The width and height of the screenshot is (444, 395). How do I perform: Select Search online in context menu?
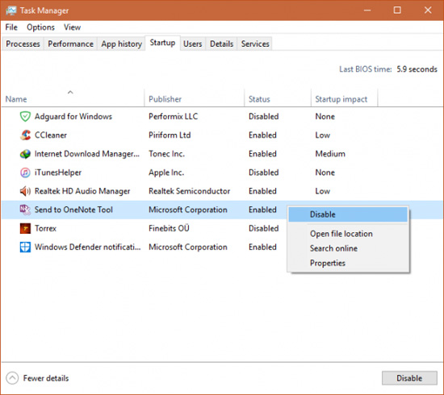333,248
